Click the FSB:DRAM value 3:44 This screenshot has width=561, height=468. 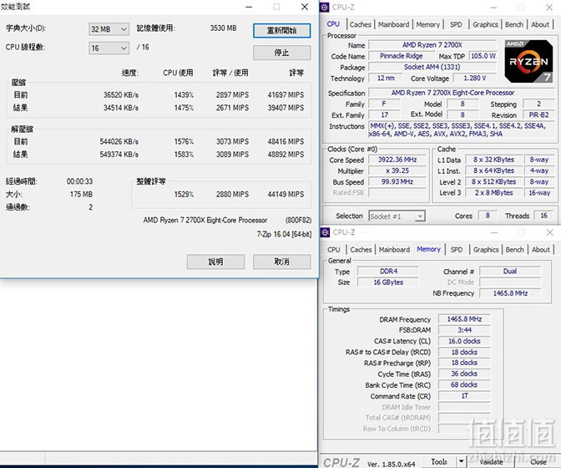pyautogui.click(x=464, y=330)
